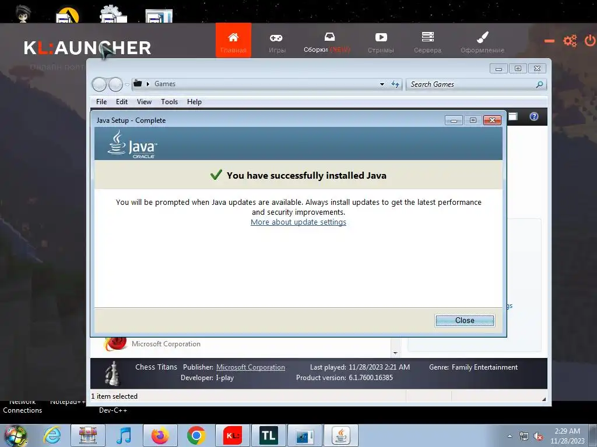Open the clock showing 2:29 AM

[567, 436]
